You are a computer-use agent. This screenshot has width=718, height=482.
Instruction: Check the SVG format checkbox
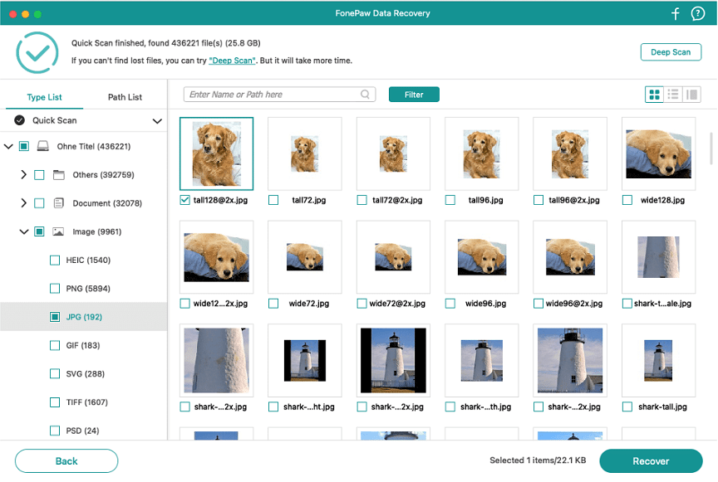coord(55,373)
